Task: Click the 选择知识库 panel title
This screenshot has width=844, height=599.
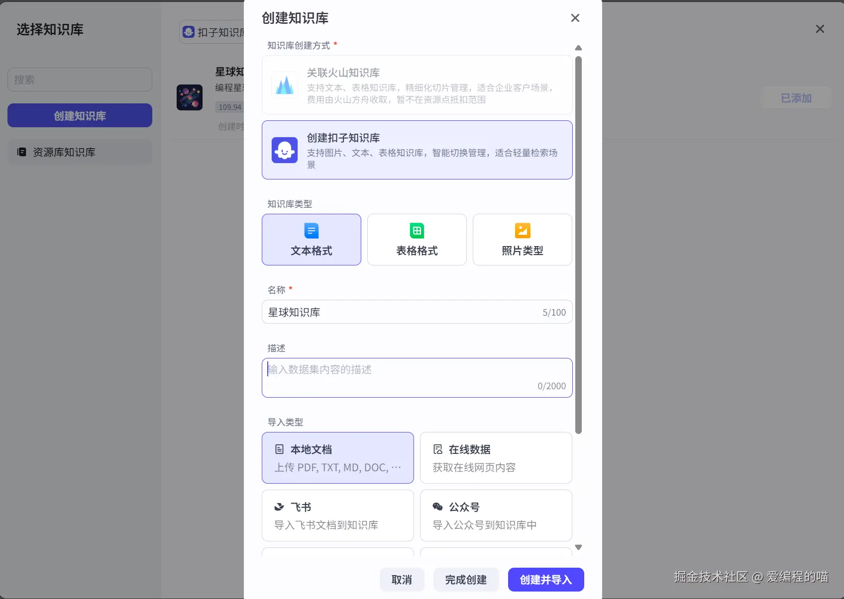Action: point(50,29)
